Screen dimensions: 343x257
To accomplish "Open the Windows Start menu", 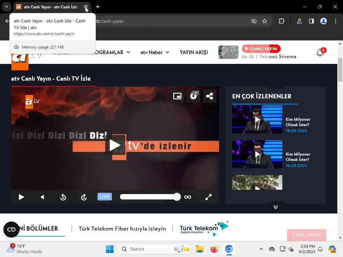I will click(110, 249).
